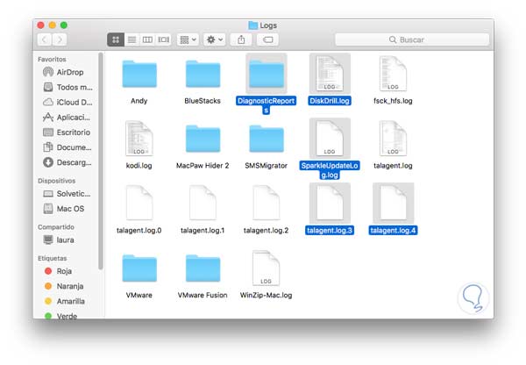Click the sidebar scrollbar
Screen dimensions: 526x365
tap(100, 161)
